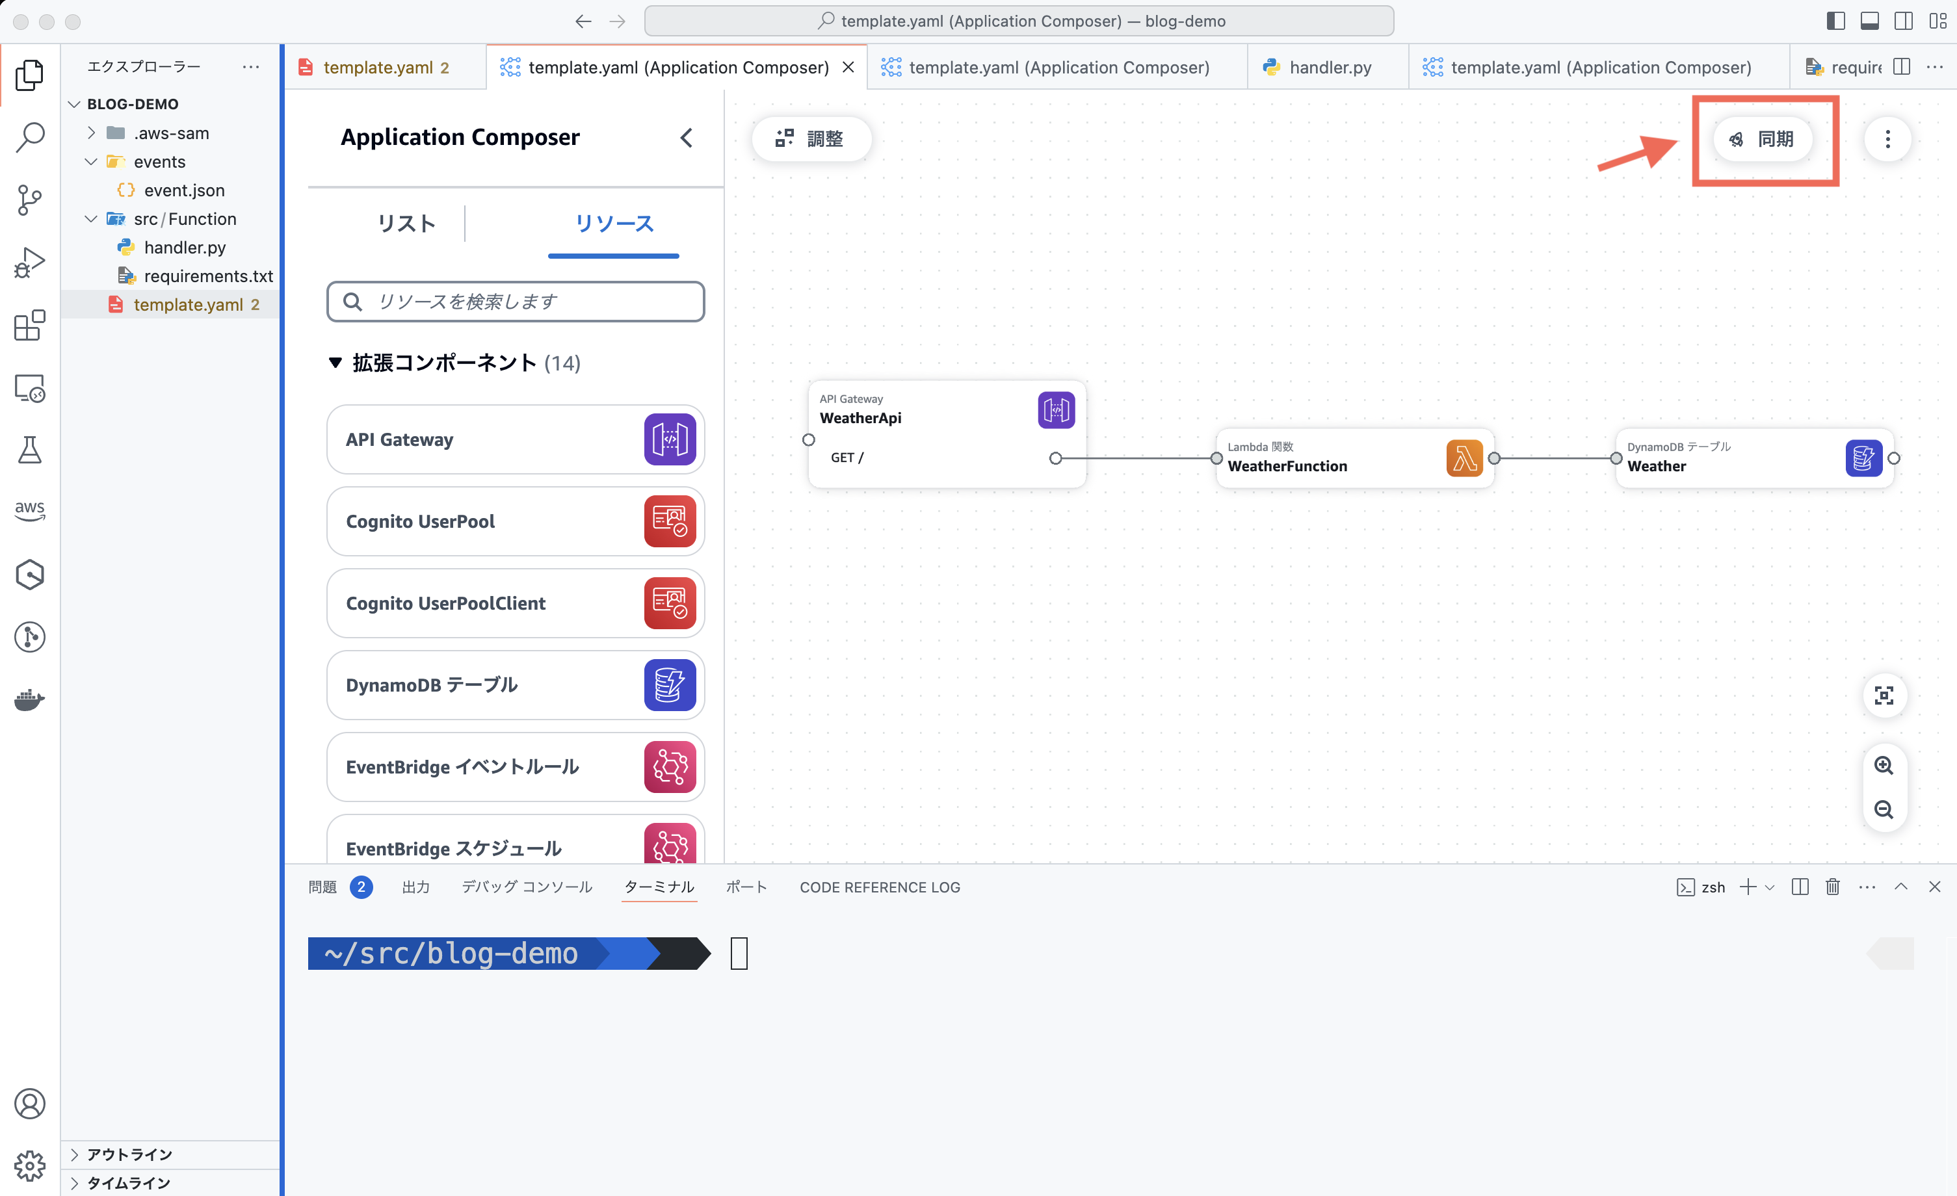1957x1196 pixels.
Task: Open the AWS Toolkit panel
Action: [x=29, y=511]
